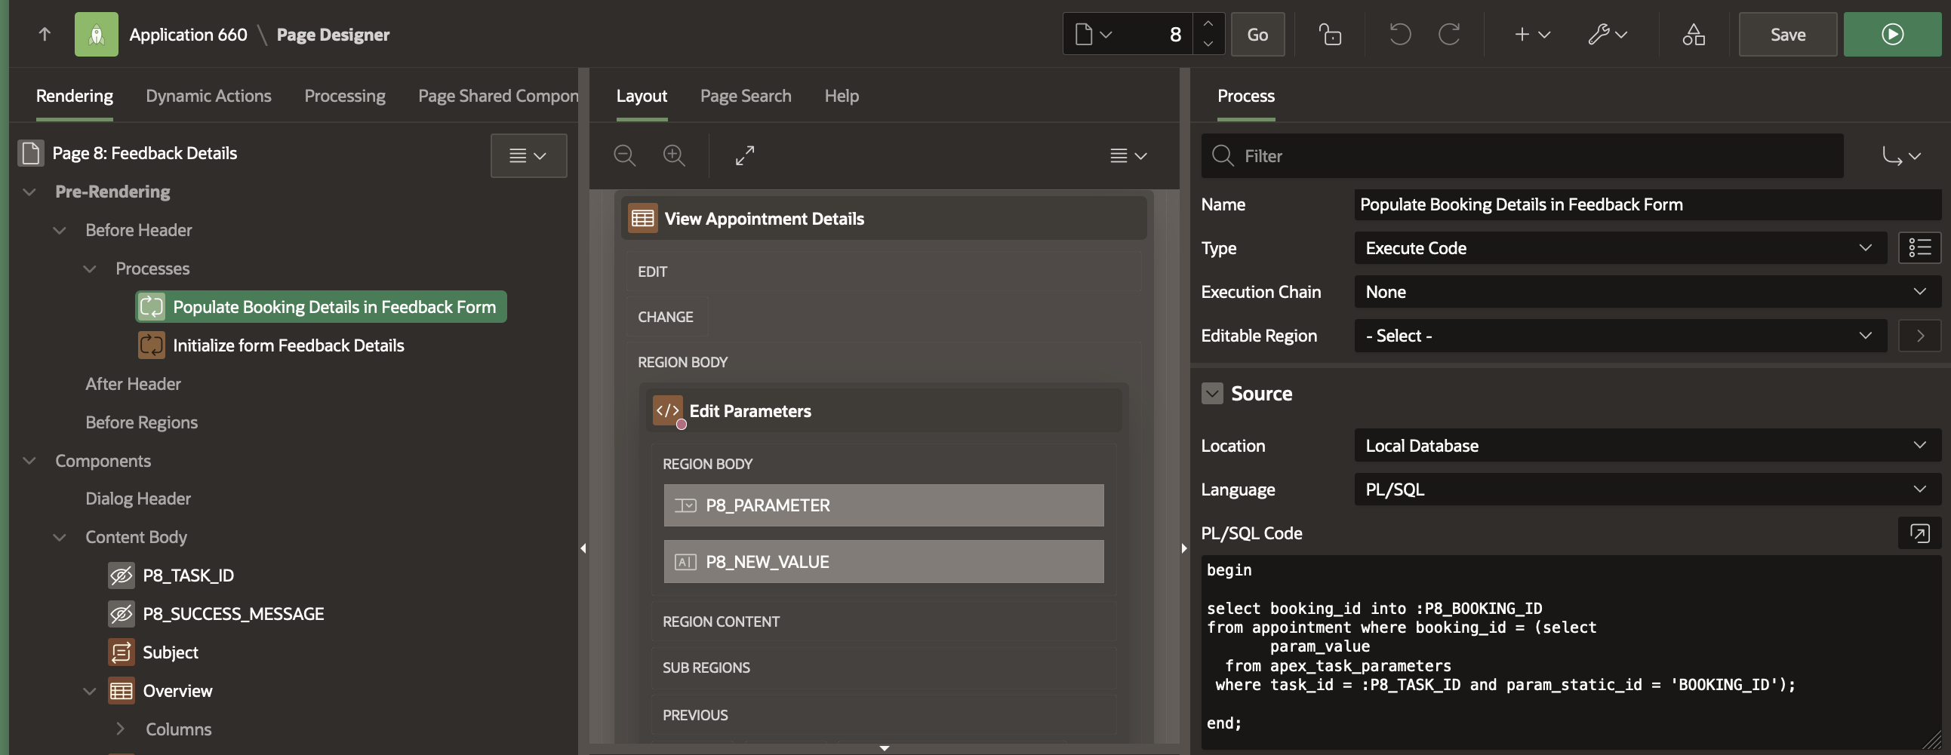Image resolution: width=1951 pixels, height=755 pixels.
Task: Select the hidden item P8_SUCCESS_MESSAGE
Action: coord(233,613)
